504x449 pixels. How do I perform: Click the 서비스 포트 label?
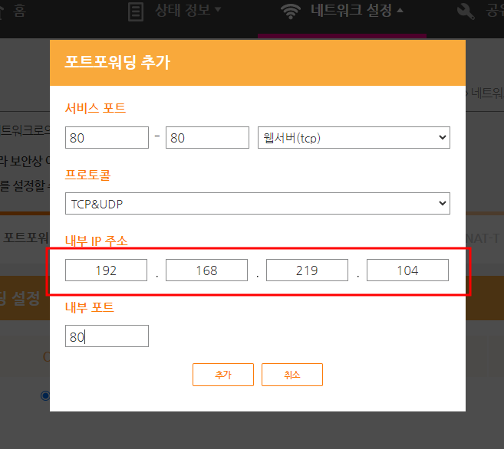(x=95, y=108)
